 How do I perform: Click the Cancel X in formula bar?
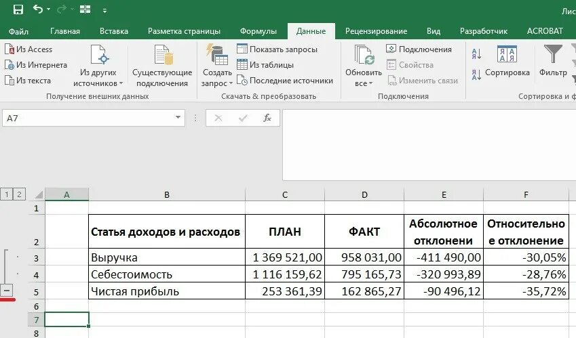(x=218, y=118)
